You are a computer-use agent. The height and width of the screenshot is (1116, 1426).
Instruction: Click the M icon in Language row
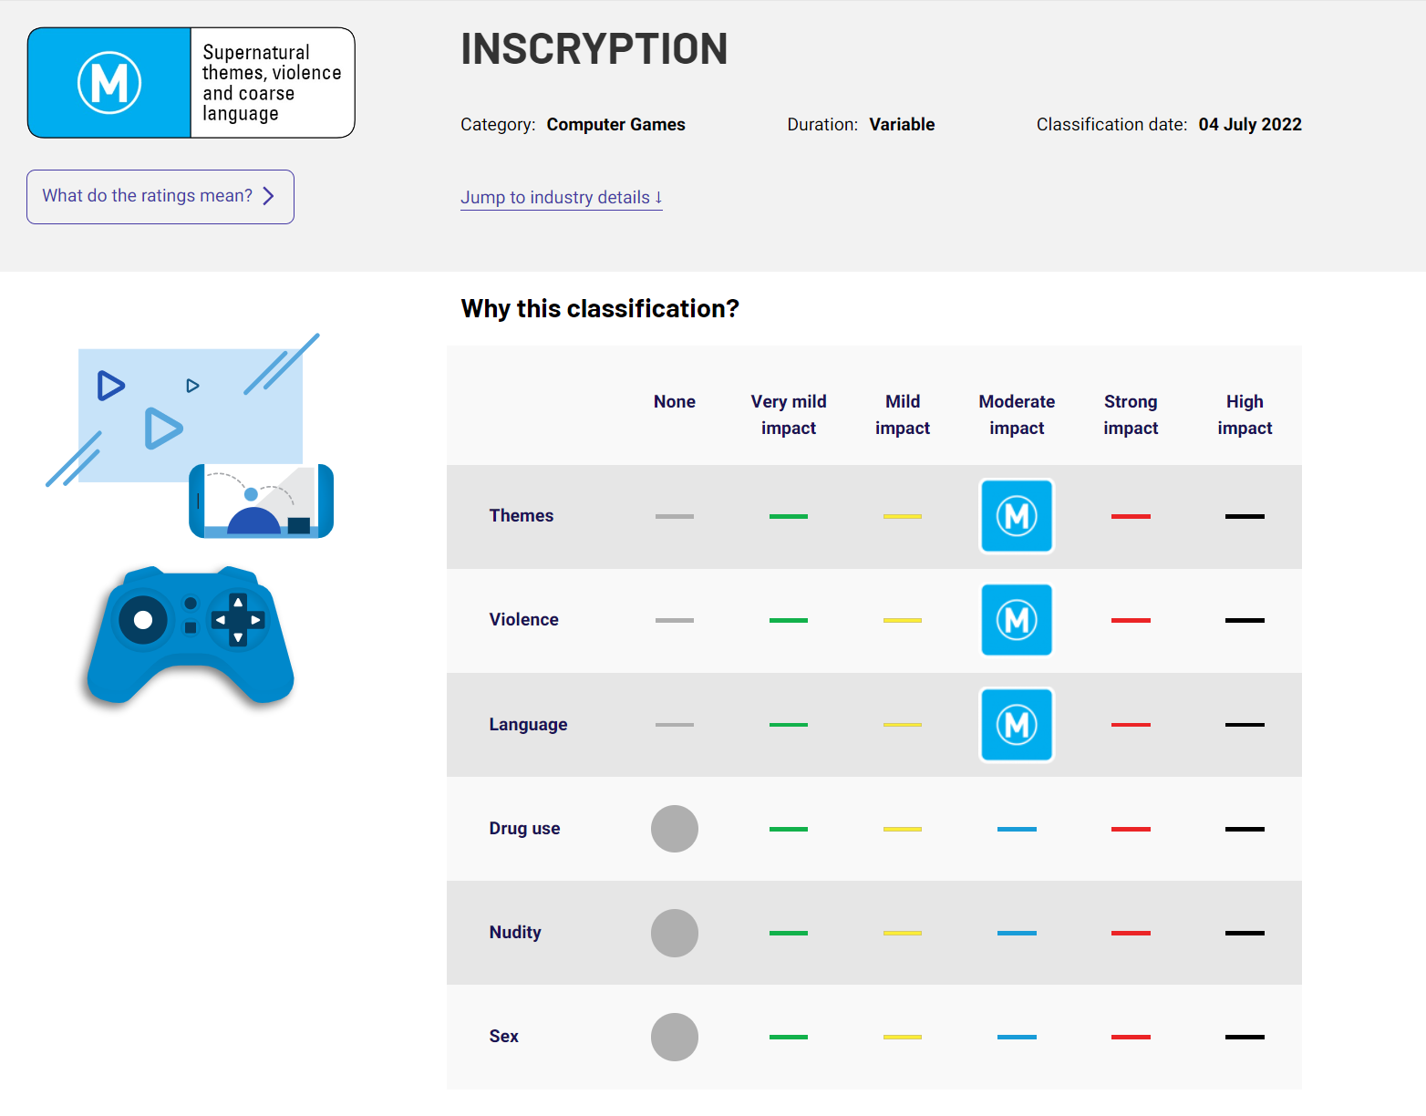point(1017,725)
